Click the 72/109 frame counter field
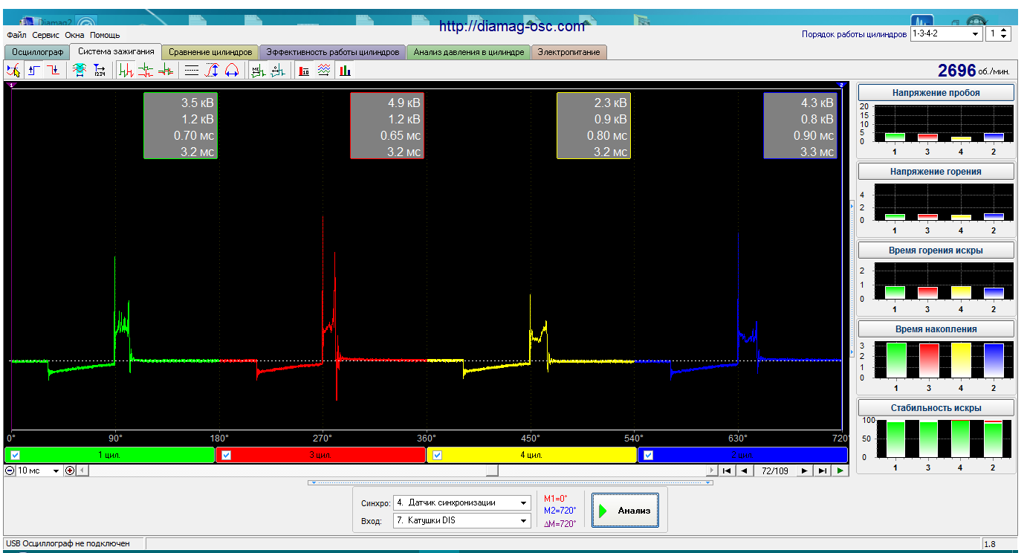 [x=774, y=470]
